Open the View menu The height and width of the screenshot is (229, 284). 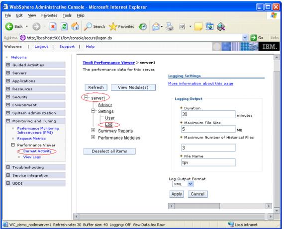point(32,15)
